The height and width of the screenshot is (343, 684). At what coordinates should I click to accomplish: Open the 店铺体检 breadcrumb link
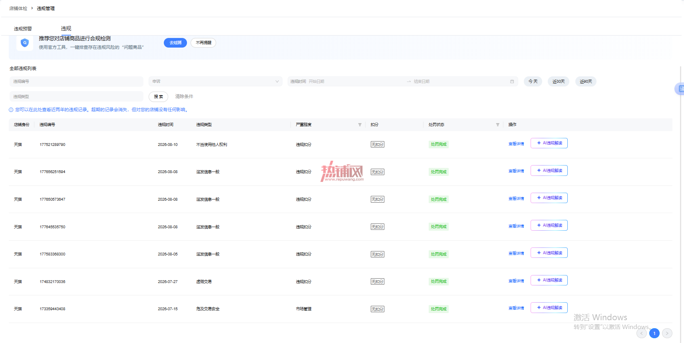click(x=18, y=8)
